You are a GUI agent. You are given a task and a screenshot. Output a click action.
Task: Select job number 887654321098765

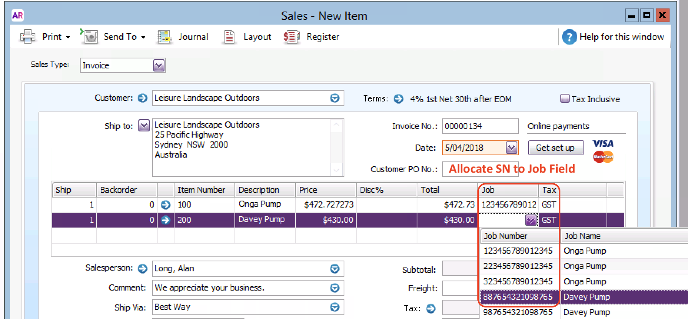[x=518, y=297]
